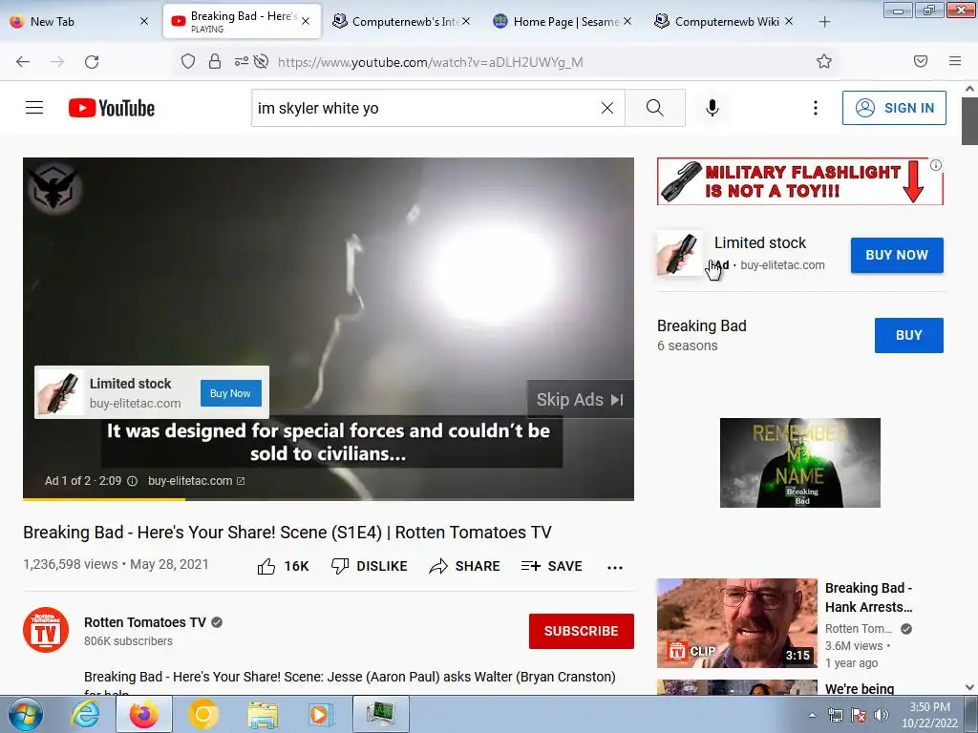The width and height of the screenshot is (978, 733).
Task: Click the ad progress bar
Action: [x=329, y=498]
